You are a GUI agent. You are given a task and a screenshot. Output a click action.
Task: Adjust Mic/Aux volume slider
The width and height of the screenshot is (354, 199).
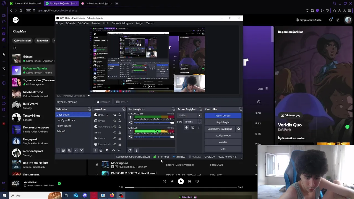coord(154,137)
